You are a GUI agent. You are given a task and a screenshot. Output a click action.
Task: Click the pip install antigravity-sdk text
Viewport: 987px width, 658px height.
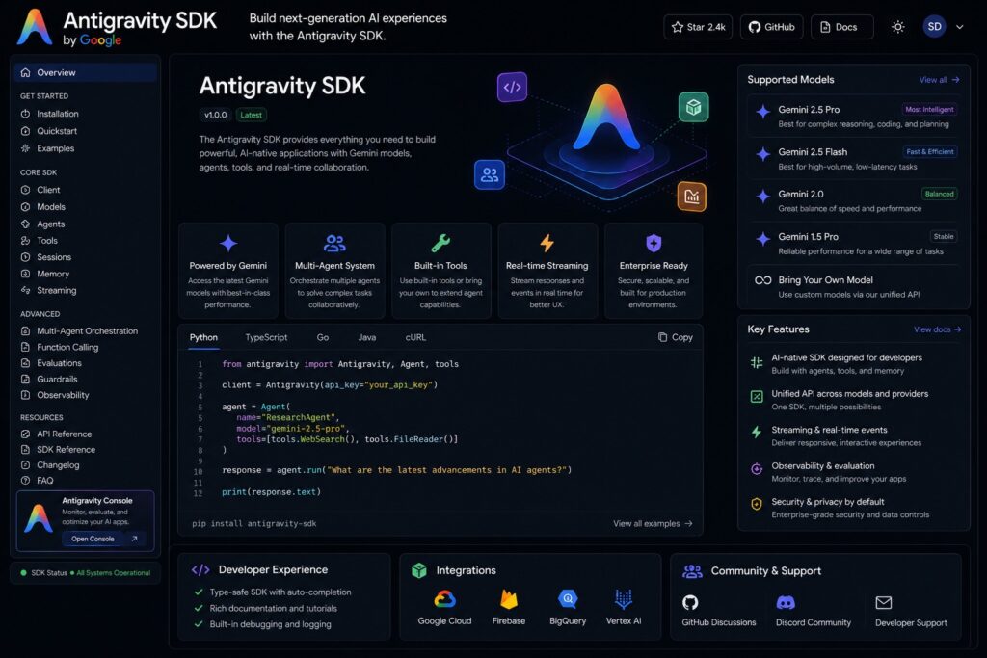coord(254,523)
